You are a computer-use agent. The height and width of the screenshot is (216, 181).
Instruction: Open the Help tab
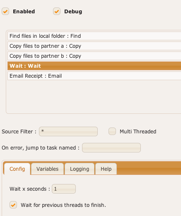pyautogui.click(x=106, y=169)
